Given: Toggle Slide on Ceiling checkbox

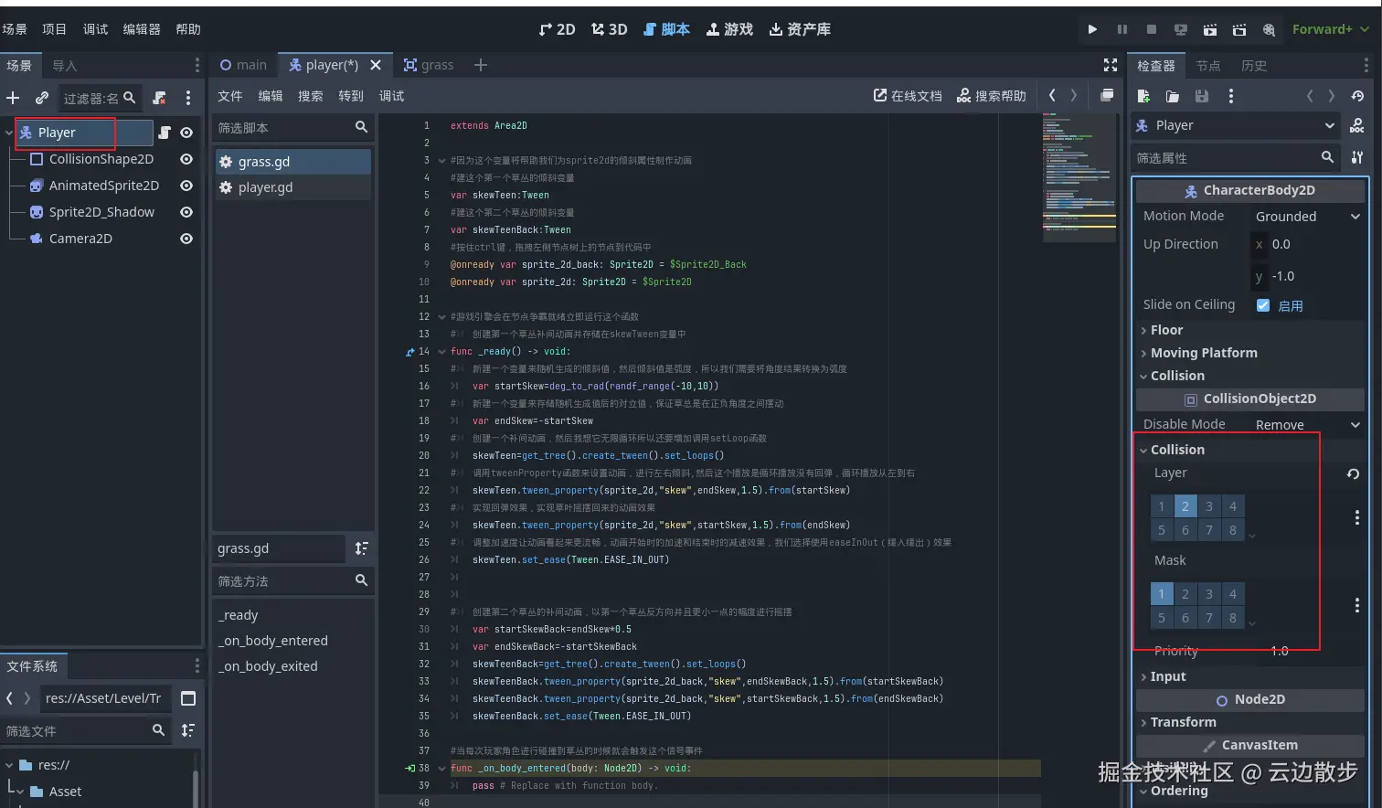Looking at the screenshot, I should [x=1263, y=305].
